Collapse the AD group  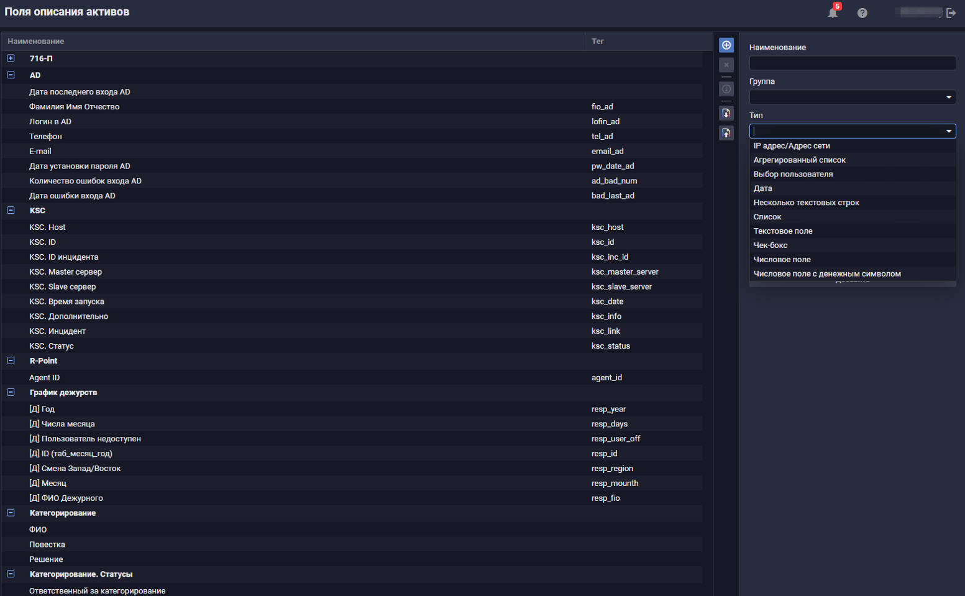(11, 75)
